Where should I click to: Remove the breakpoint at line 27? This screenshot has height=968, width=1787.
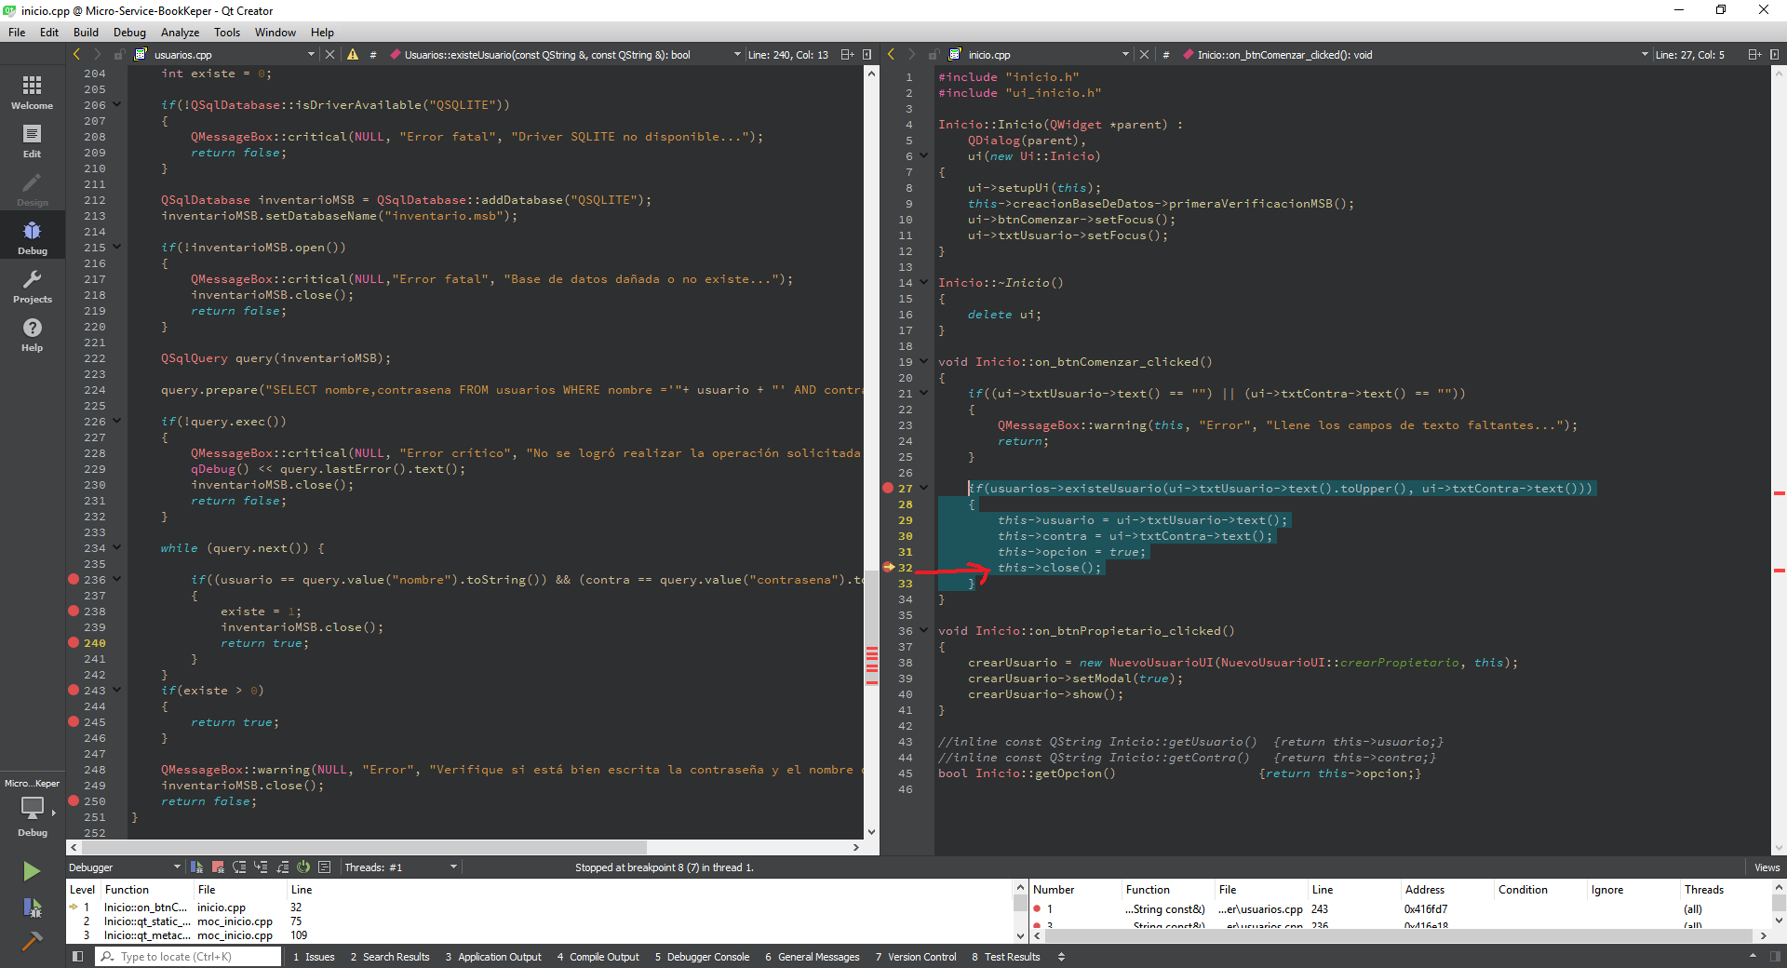click(x=888, y=488)
